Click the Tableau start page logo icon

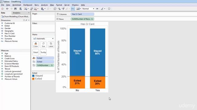coord(2,9)
